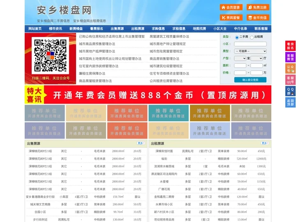Open the 城市危险房屋管理规定 link
296x222 pixels.
pyautogui.click(x=166, y=51)
